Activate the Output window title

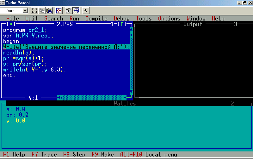pyautogui.click(x=193, y=24)
